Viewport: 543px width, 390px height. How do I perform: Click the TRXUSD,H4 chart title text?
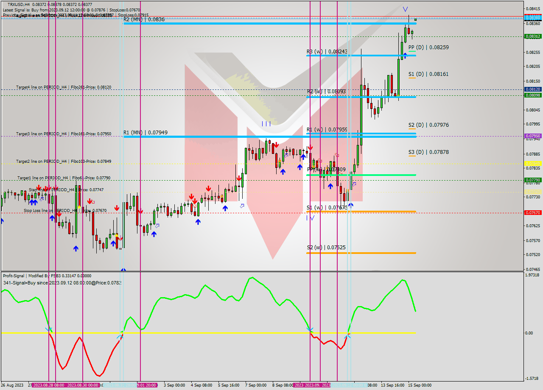19,4
